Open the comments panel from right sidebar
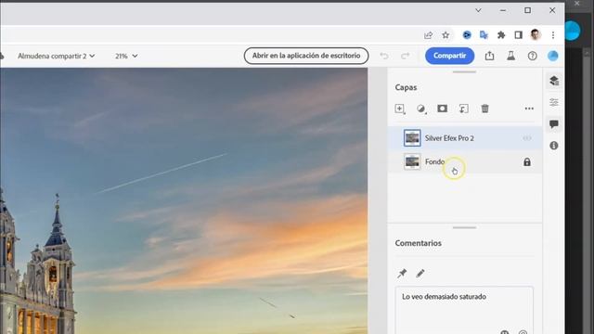Viewport: 594px width, 334px height. tap(554, 124)
